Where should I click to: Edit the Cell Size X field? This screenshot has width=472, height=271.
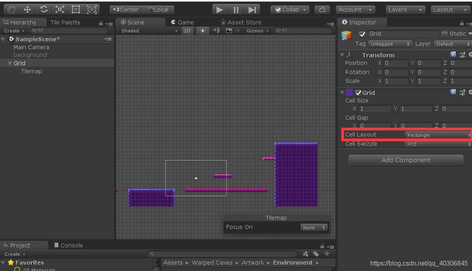(x=375, y=109)
